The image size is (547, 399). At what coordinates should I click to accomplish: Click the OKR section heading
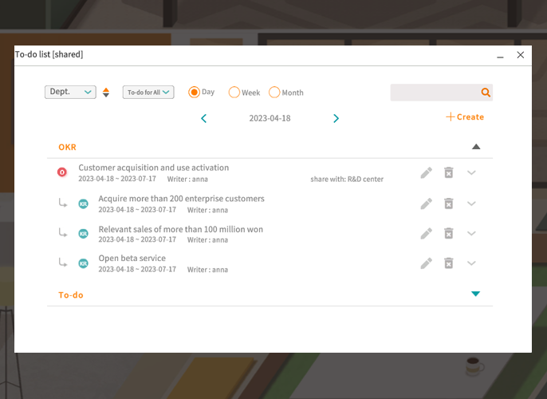[67, 147]
